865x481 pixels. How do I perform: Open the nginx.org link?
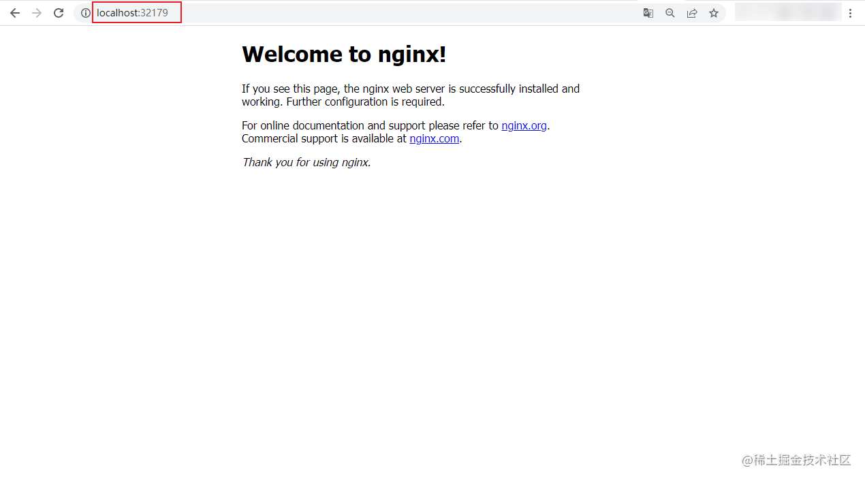tap(524, 125)
